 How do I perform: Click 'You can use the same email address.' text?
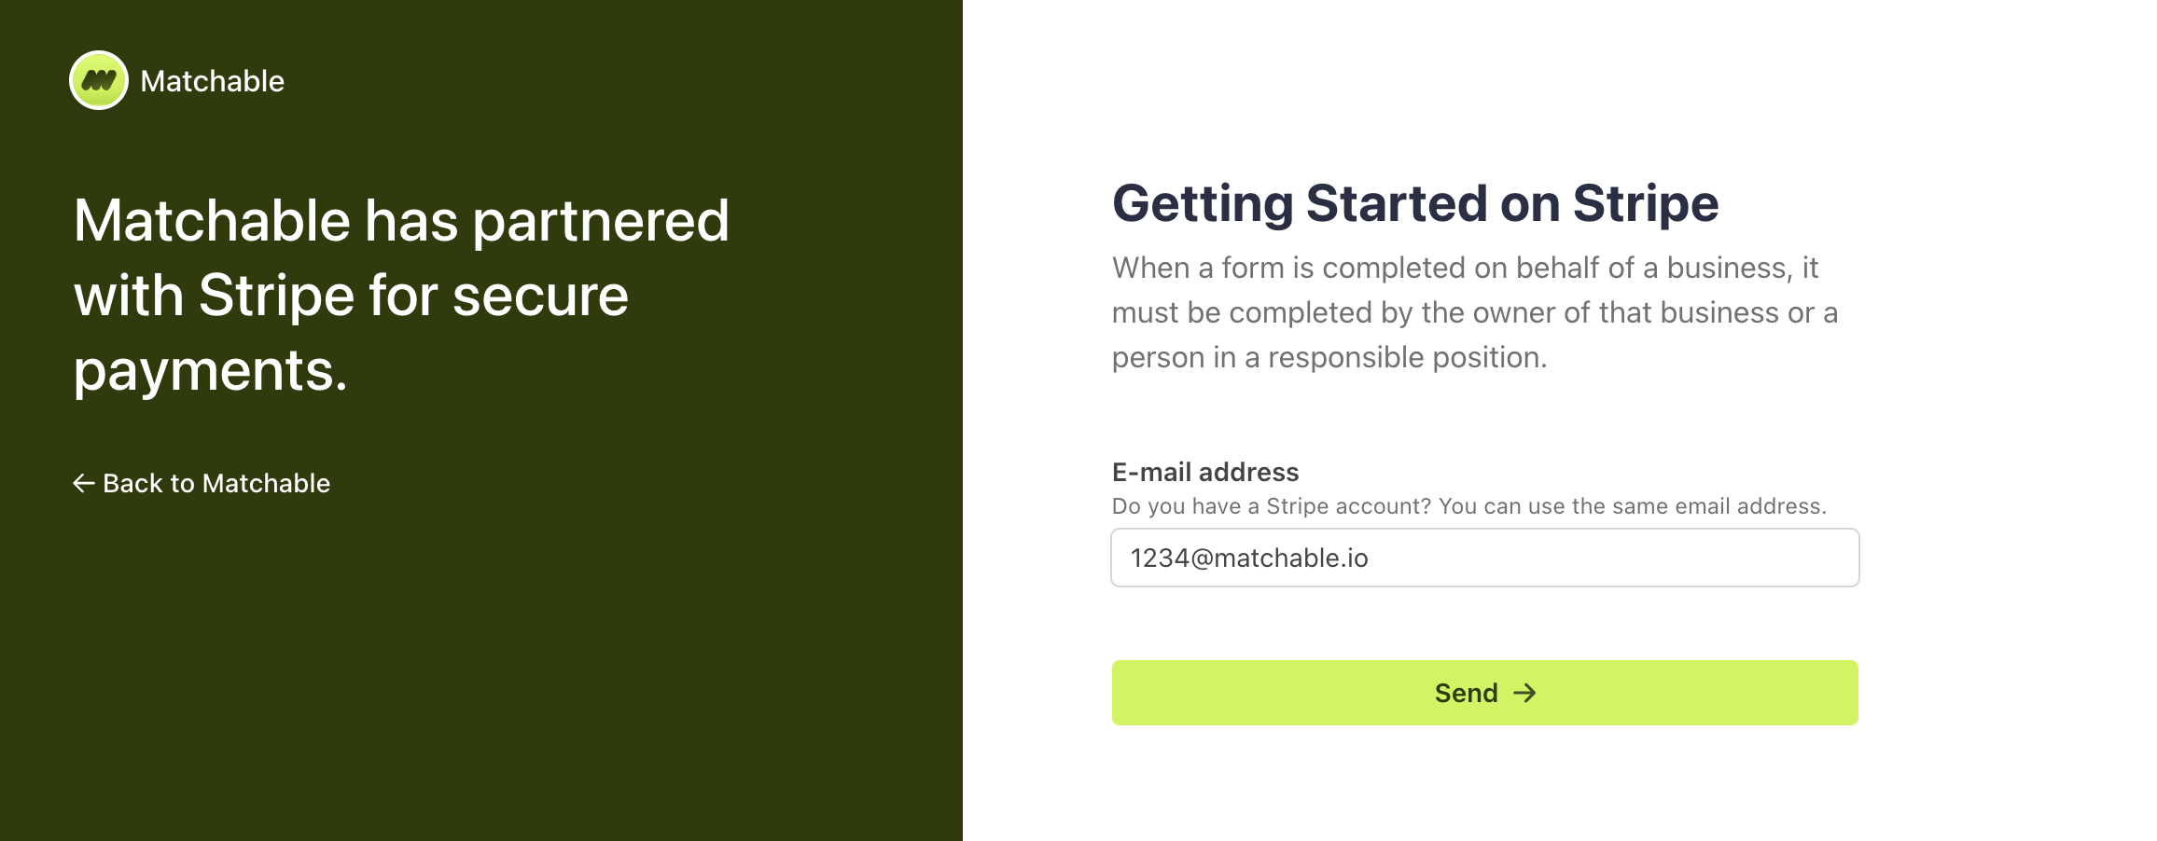(x=1632, y=506)
